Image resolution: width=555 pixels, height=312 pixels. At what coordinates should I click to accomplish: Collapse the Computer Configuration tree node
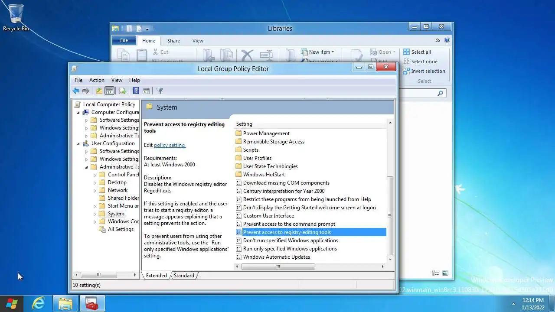(x=78, y=112)
